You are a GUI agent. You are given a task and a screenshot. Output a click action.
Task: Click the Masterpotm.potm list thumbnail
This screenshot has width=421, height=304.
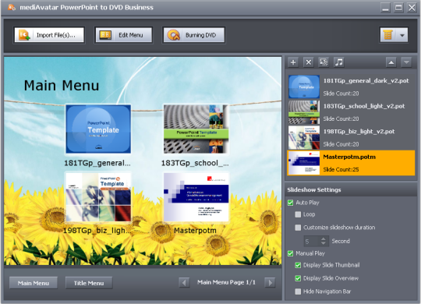(x=304, y=163)
